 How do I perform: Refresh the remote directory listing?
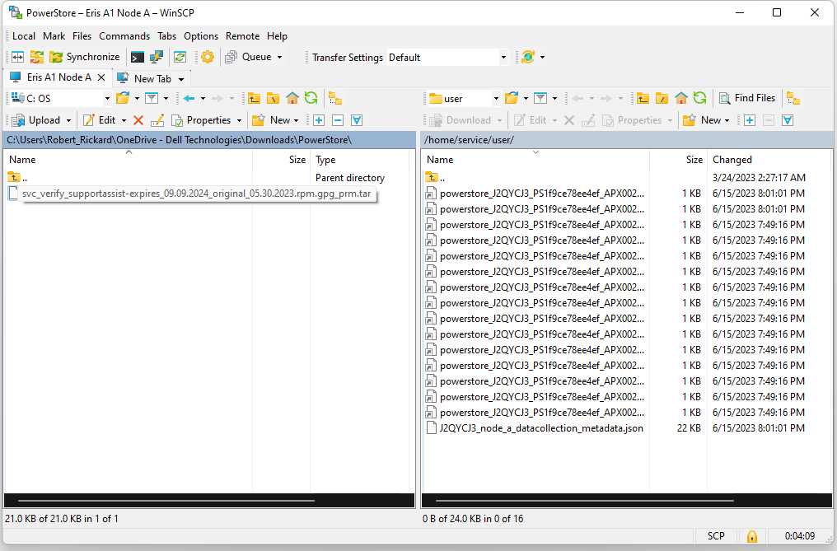[x=699, y=98]
